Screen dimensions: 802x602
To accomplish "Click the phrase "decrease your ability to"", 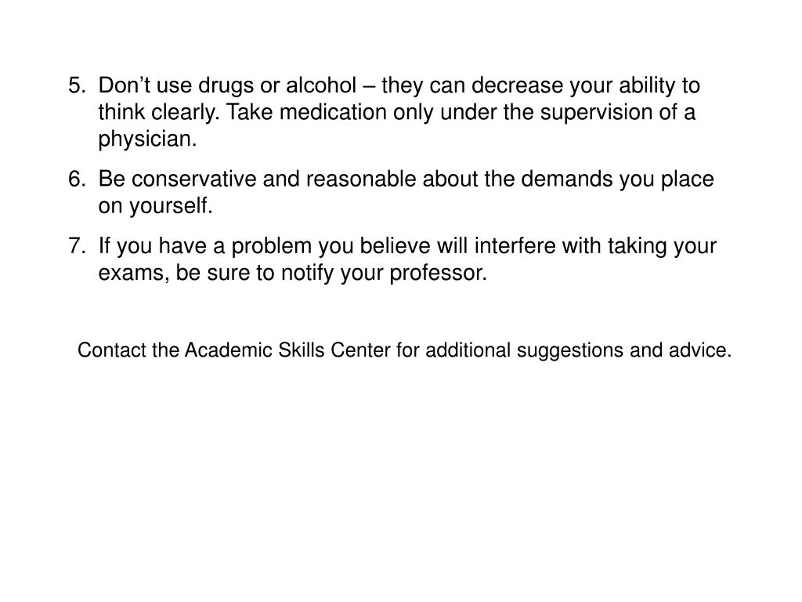I will (x=586, y=85).
